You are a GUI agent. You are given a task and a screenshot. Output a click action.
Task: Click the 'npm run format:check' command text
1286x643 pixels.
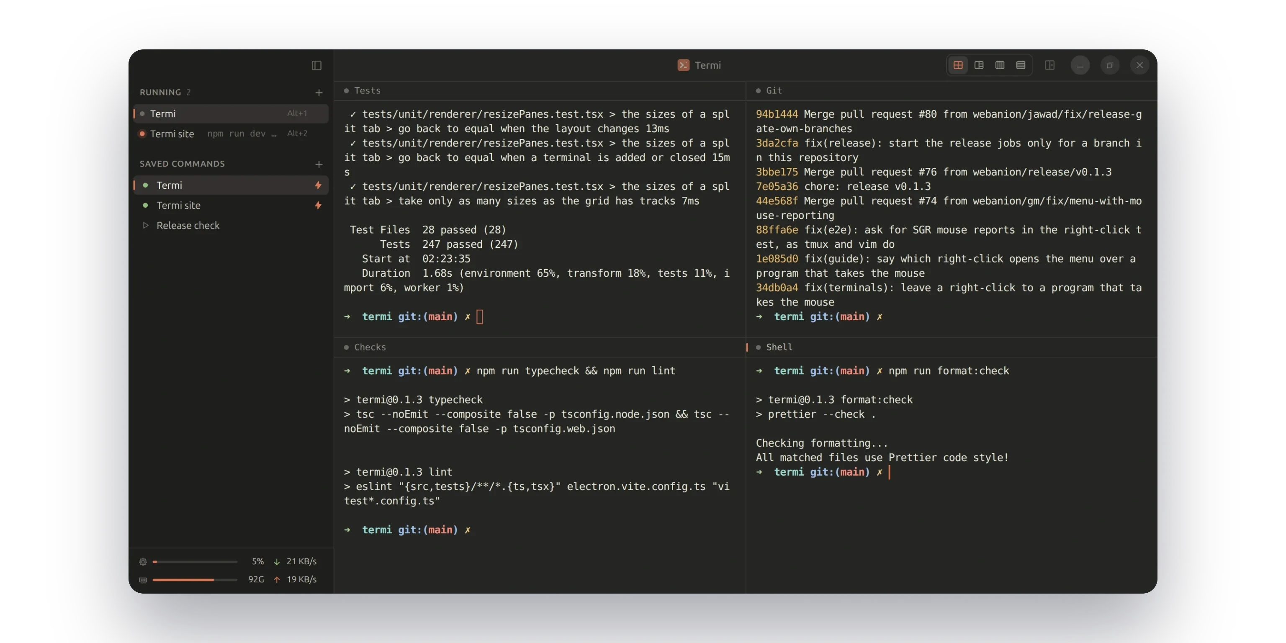949,371
